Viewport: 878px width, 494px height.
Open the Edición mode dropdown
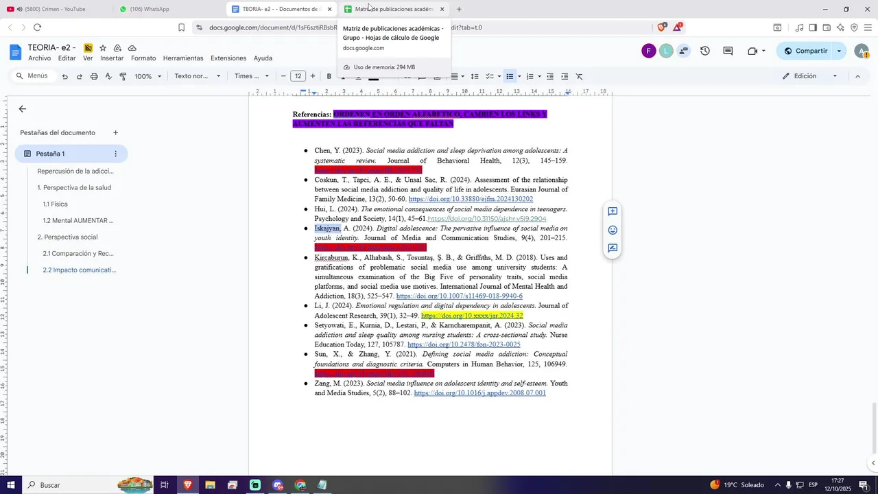point(810,76)
